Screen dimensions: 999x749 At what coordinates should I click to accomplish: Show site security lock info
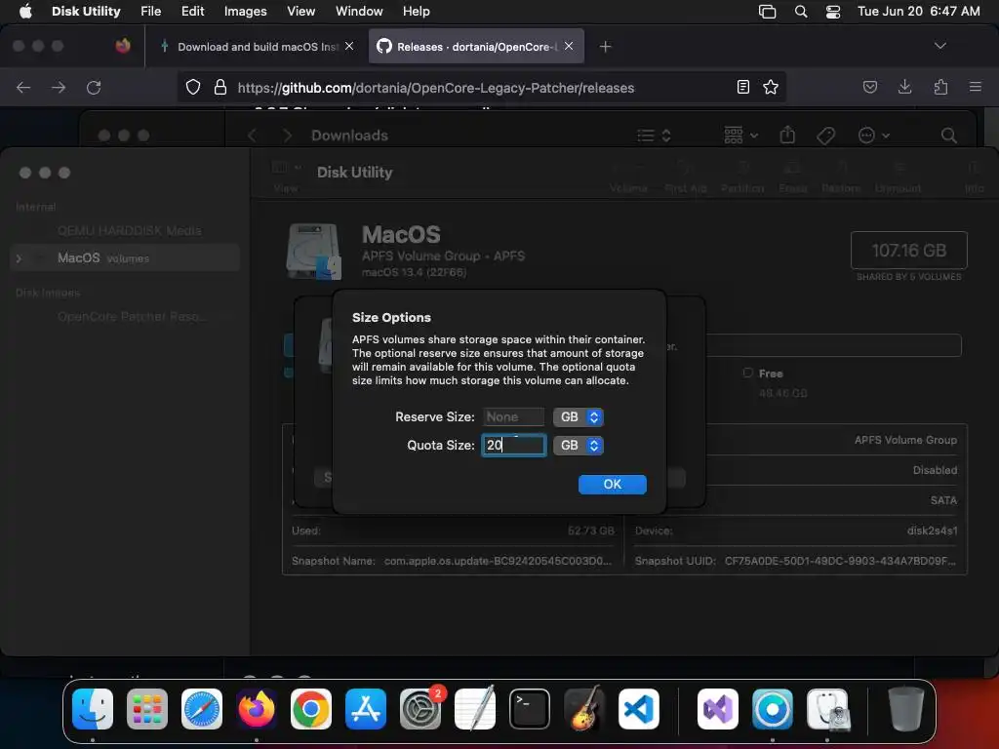pos(220,87)
